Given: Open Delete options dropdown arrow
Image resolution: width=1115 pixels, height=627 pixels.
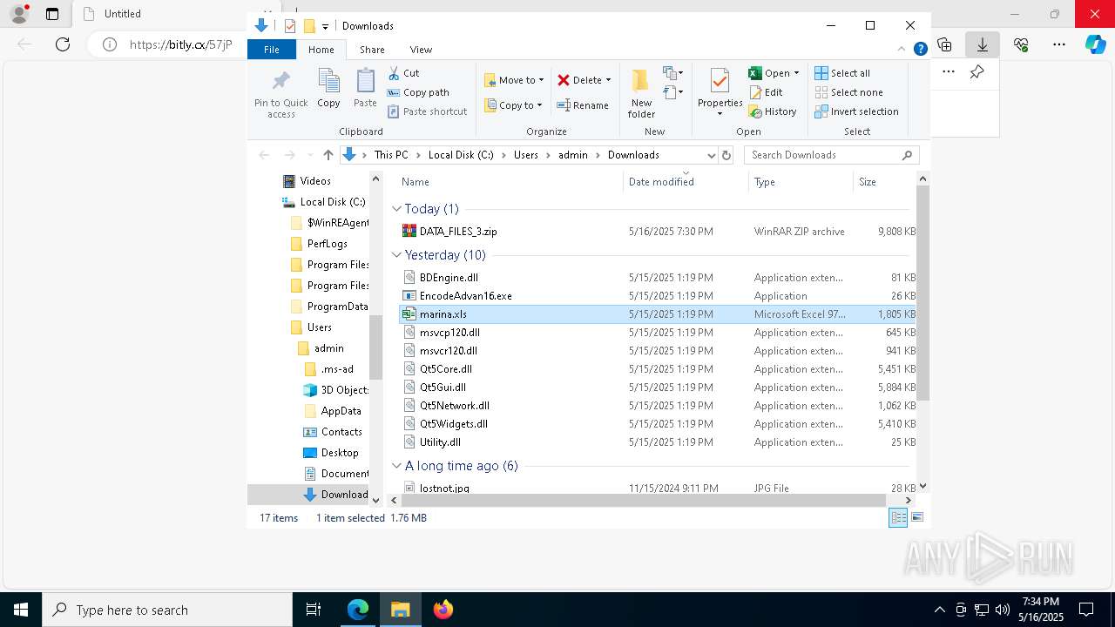Looking at the screenshot, I should click(608, 80).
